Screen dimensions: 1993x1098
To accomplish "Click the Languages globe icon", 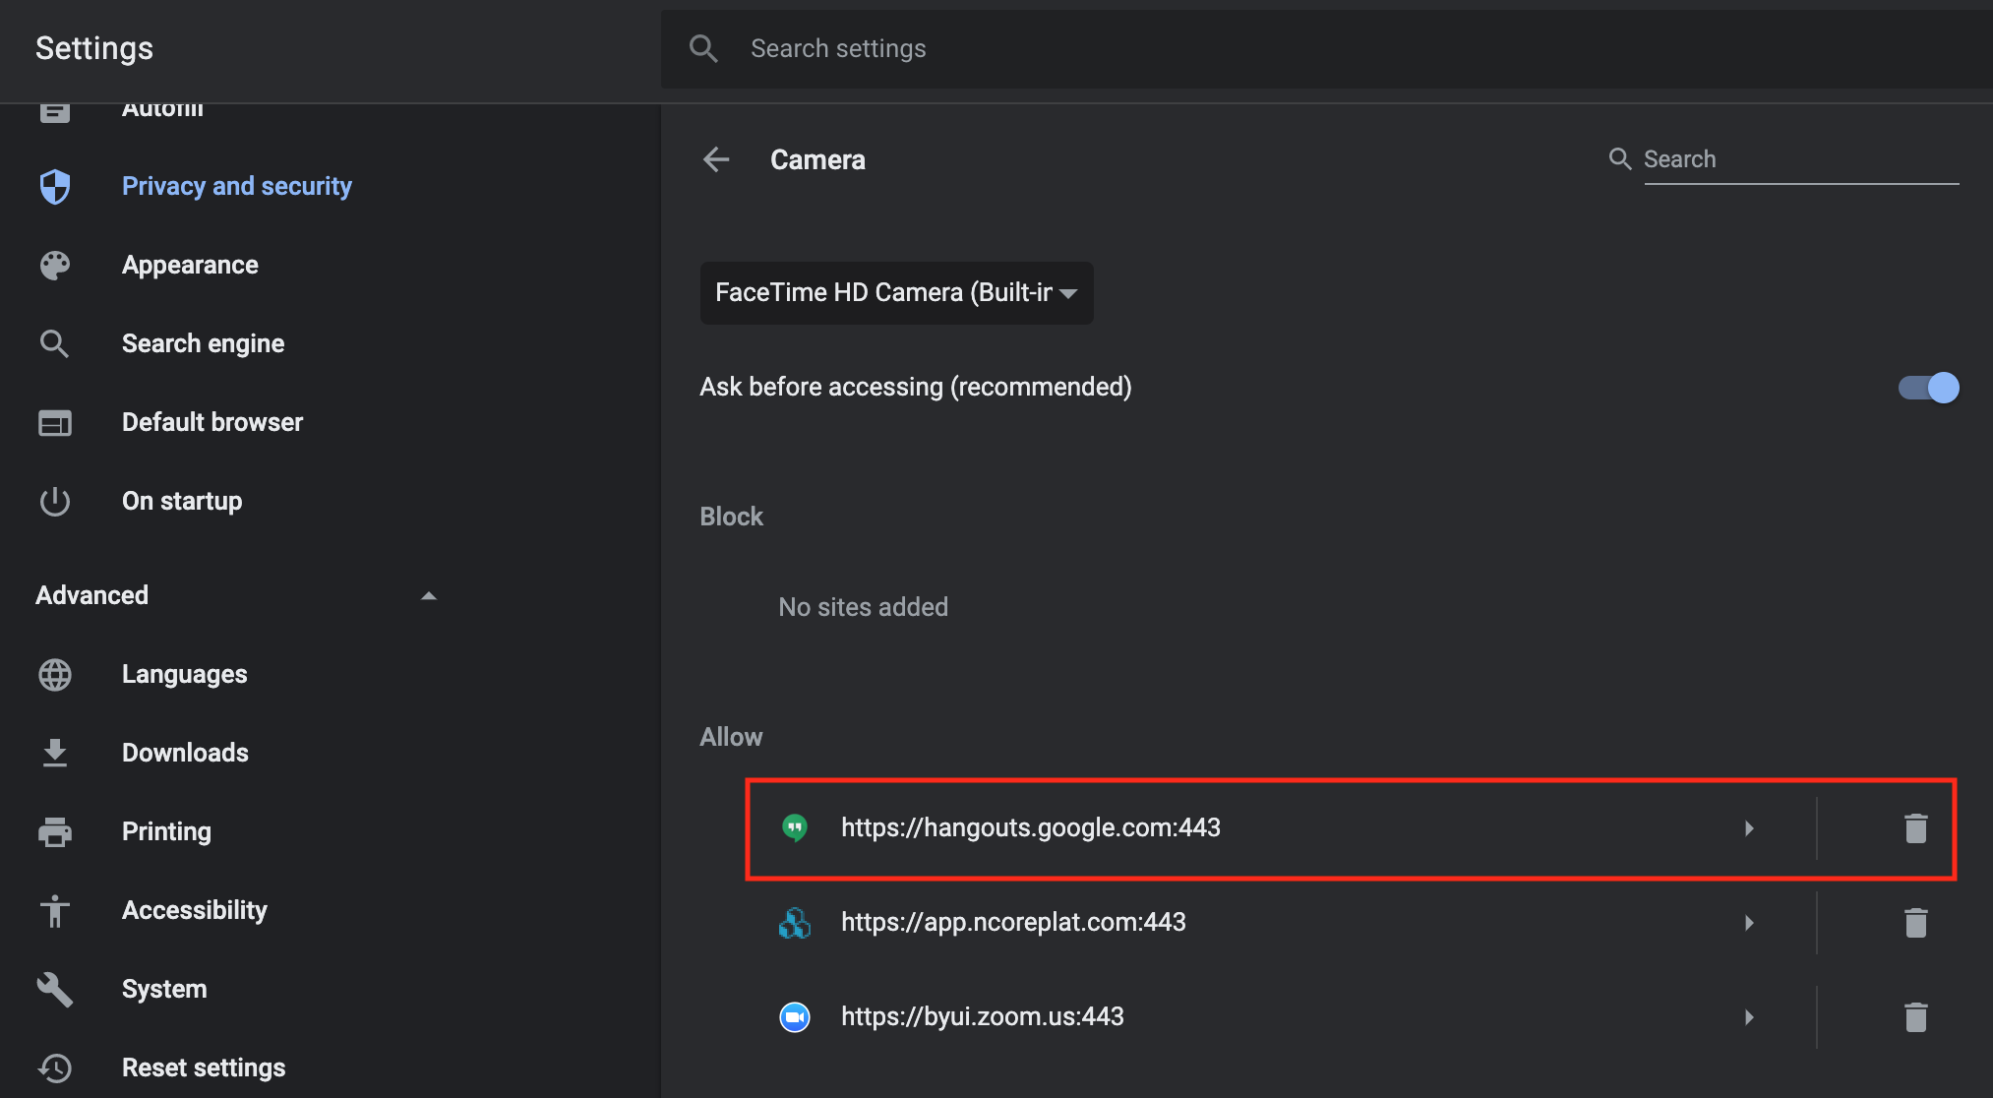I will tap(55, 674).
